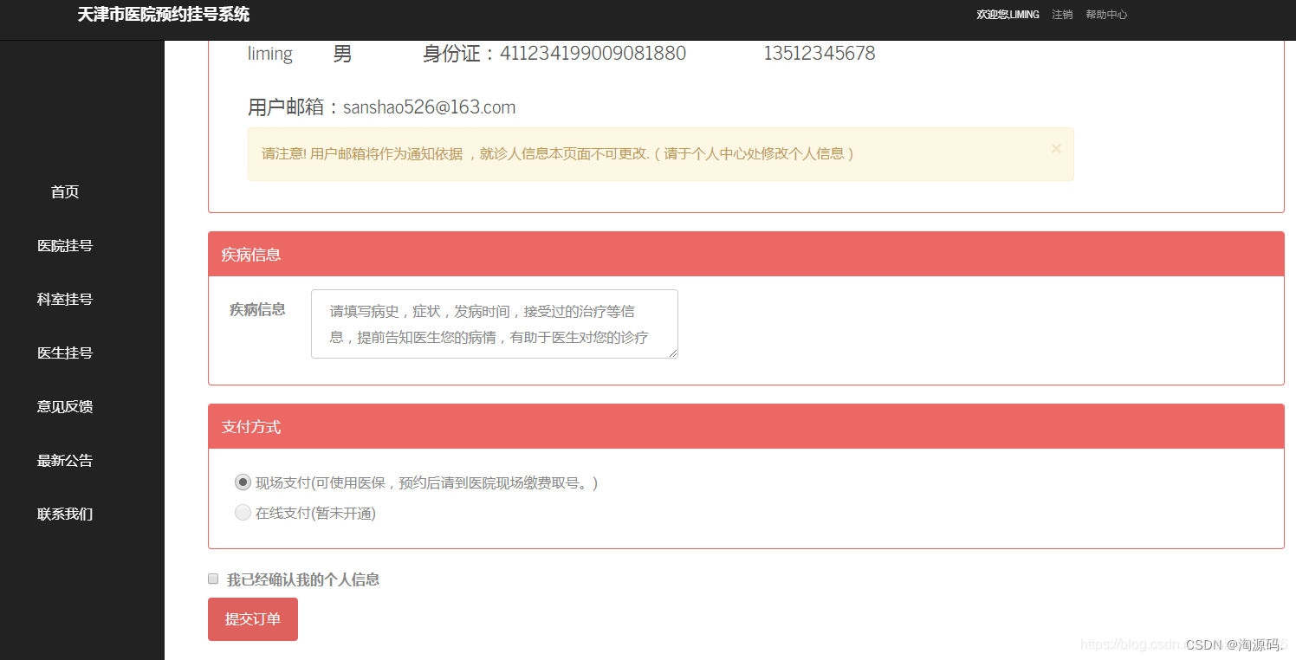The width and height of the screenshot is (1296, 660).
Task: Select 现场支付 payment option
Action: (x=243, y=482)
